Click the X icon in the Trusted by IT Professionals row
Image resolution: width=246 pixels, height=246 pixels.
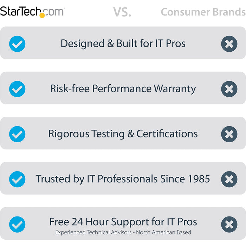click(229, 179)
